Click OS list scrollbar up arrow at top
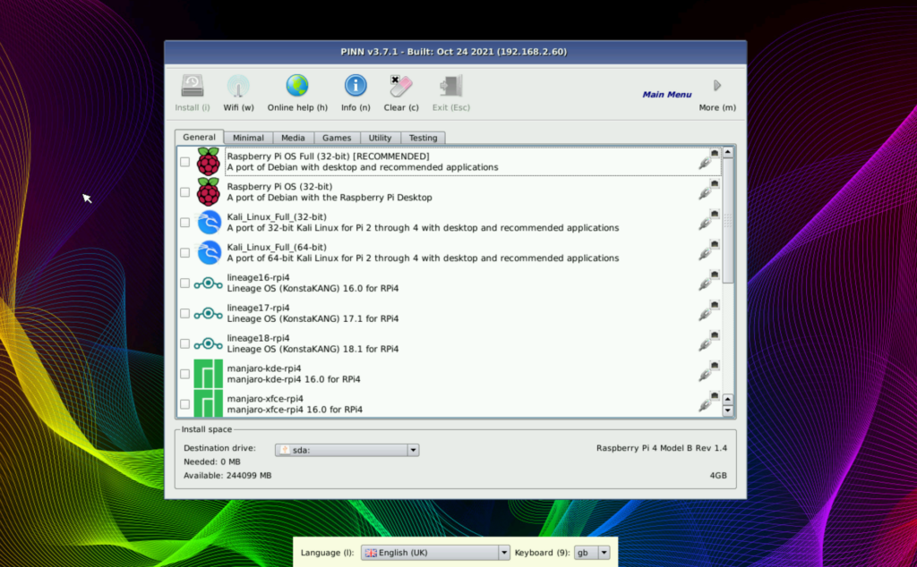Screen dimensions: 917x567 [727, 152]
